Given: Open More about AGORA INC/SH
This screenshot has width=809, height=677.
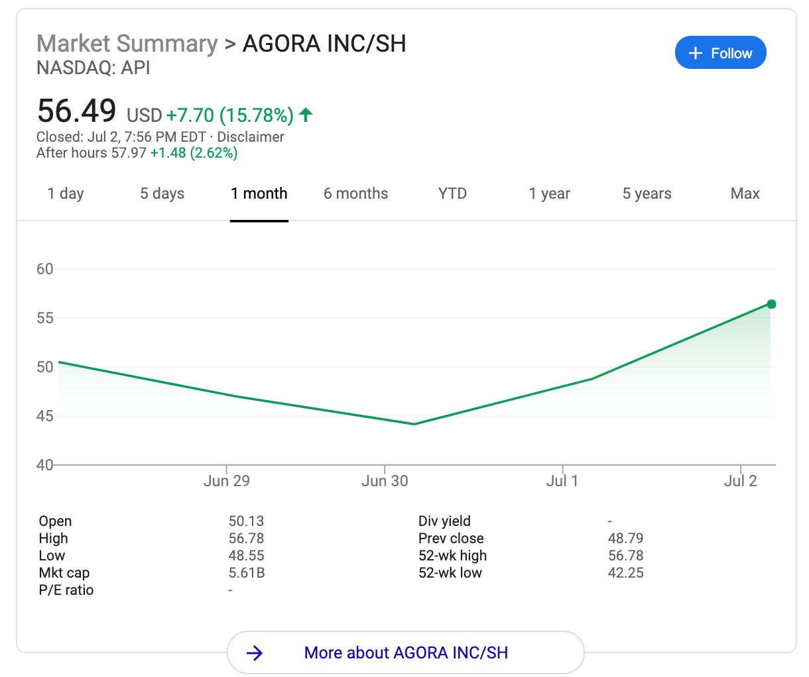Looking at the screenshot, I should tap(406, 652).
